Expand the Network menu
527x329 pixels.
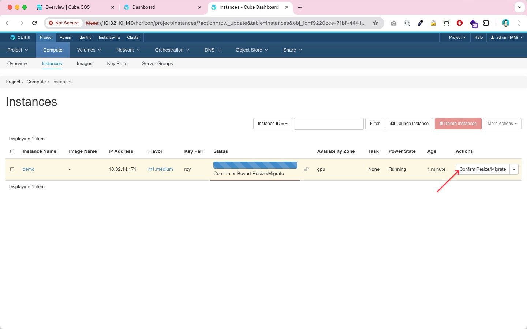tap(128, 50)
